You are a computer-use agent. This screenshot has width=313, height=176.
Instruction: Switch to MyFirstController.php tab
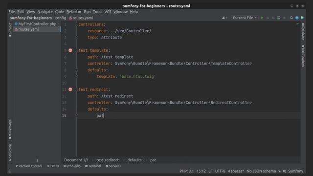(37, 24)
